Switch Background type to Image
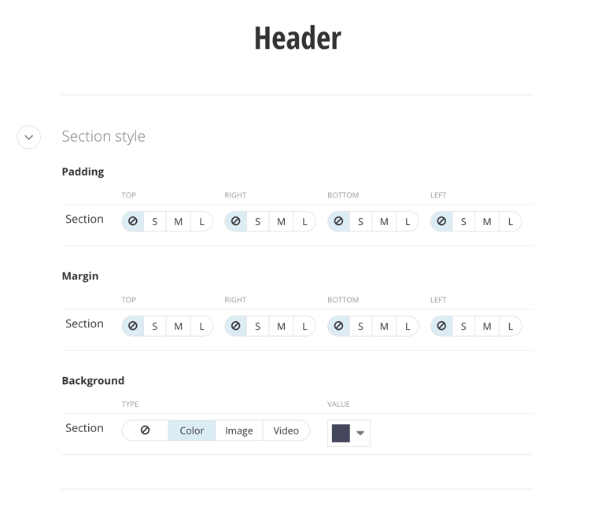 click(239, 431)
